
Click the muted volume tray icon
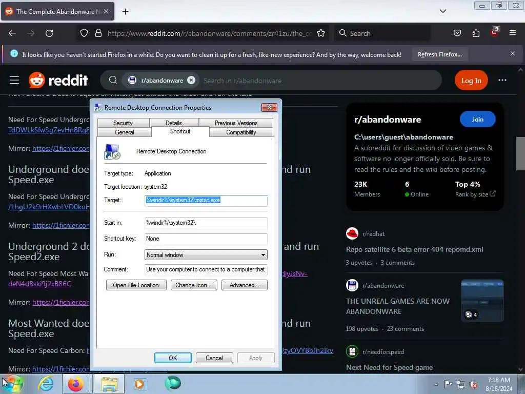pos(473,385)
